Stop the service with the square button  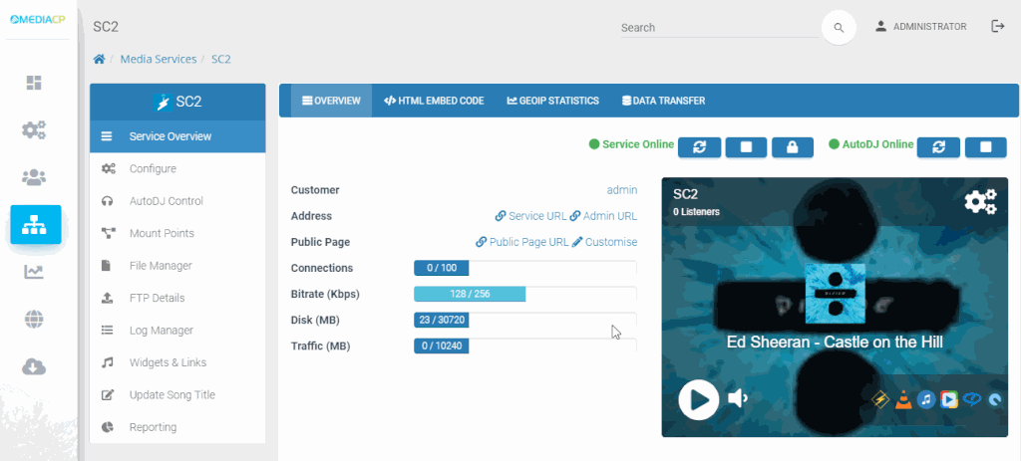click(746, 147)
